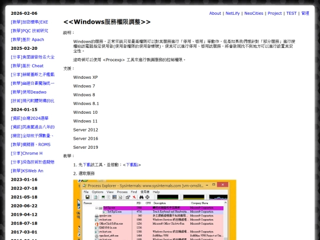Collapse the 2025-02-20 date group
This screenshot has height=240, width=320.
(24, 49)
